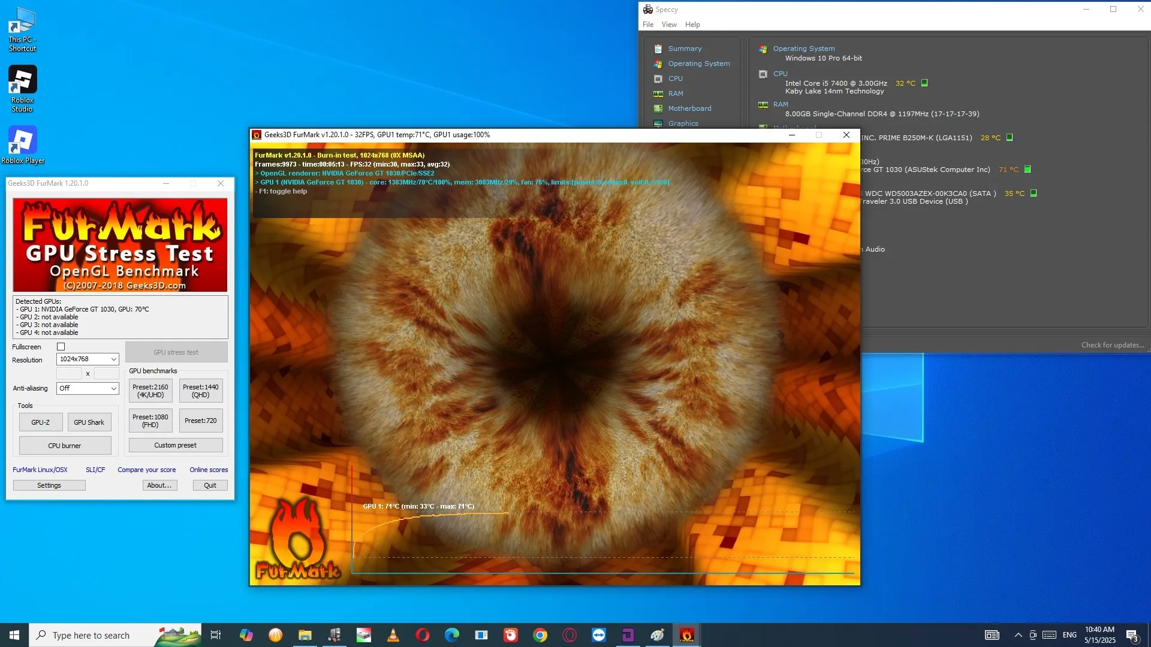Click the CPU heading link in Speccy summary
1151x647 pixels.
[x=780, y=74]
